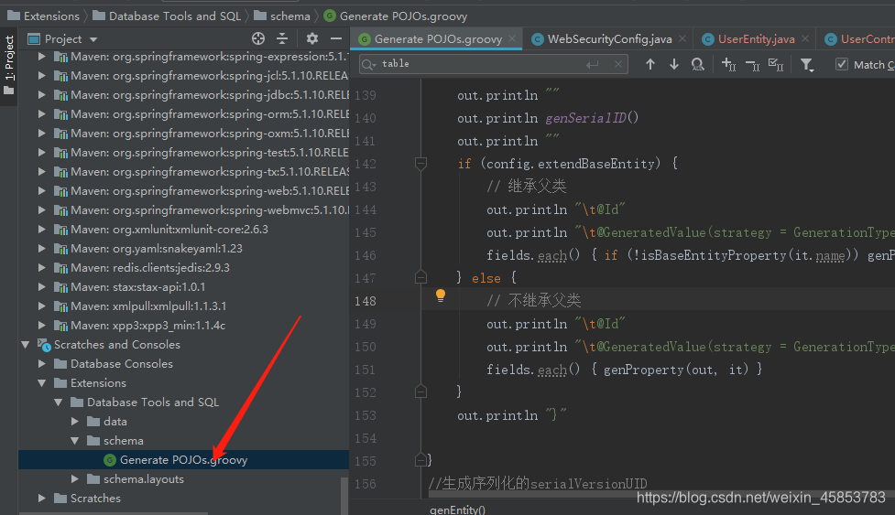Image resolution: width=895 pixels, height=515 pixels.
Task: Toggle the Match Case checkbox
Action: tap(841, 64)
